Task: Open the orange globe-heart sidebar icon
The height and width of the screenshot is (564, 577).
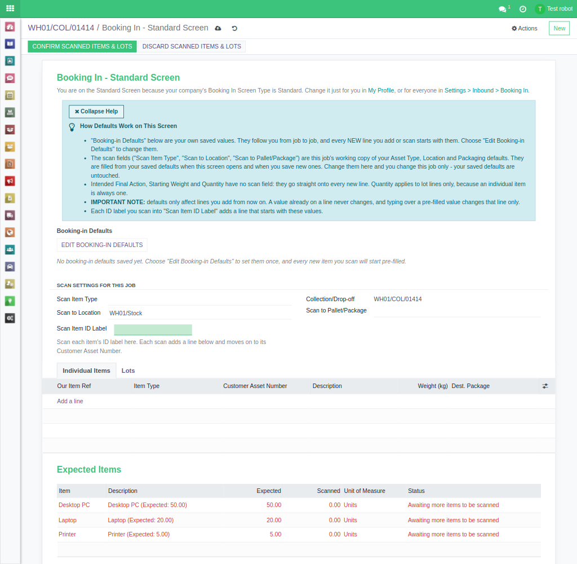Action: point(10,232)
